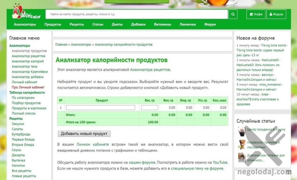Click the Продукт name input field

click(x=100, y=107)
